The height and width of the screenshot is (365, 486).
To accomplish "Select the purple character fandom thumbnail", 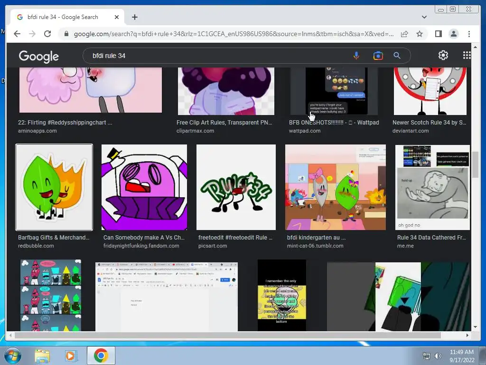I will click(x=144, y=187).
